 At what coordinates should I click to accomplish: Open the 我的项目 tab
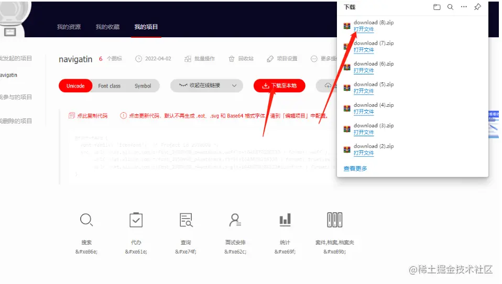coord(146,27)
